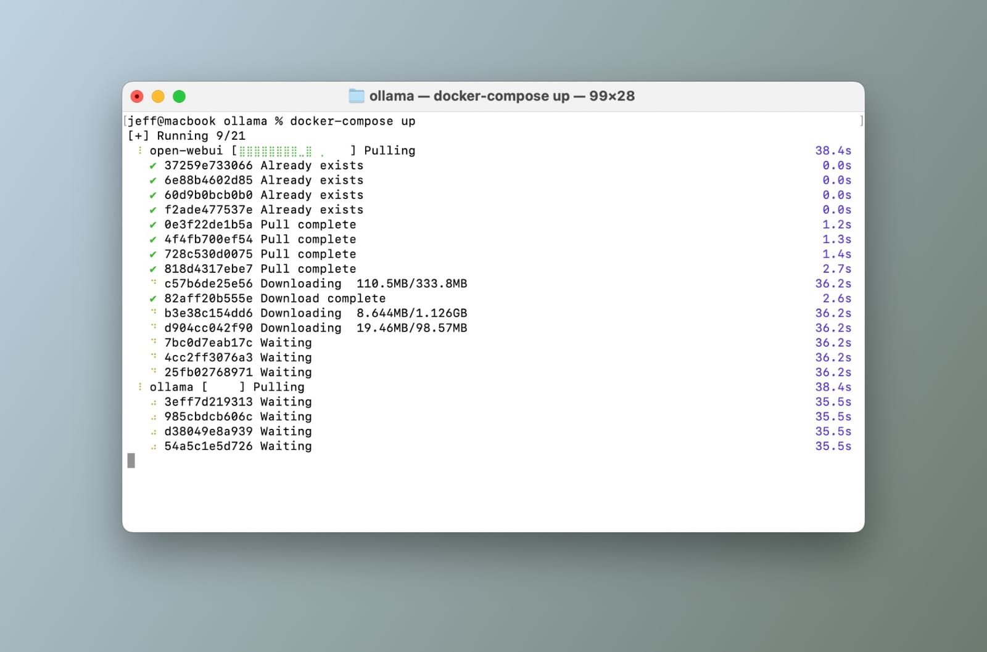Click the red close window button
The width and height of the screenshot is (987, 652).
[137, 97]
